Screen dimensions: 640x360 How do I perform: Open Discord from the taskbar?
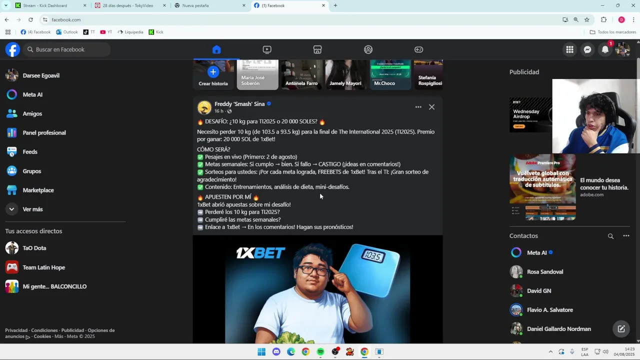tap(276, 351)
